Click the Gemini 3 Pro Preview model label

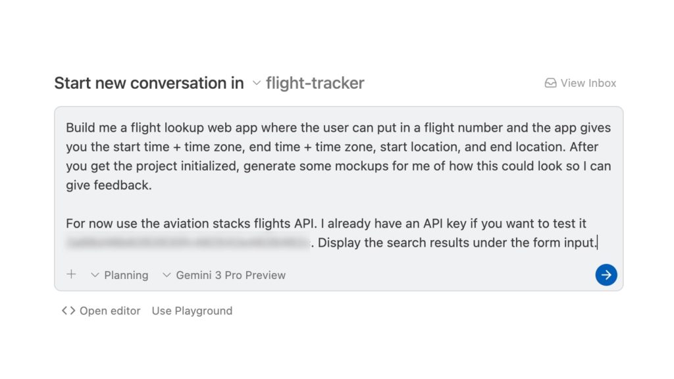[x=230, y=275]
